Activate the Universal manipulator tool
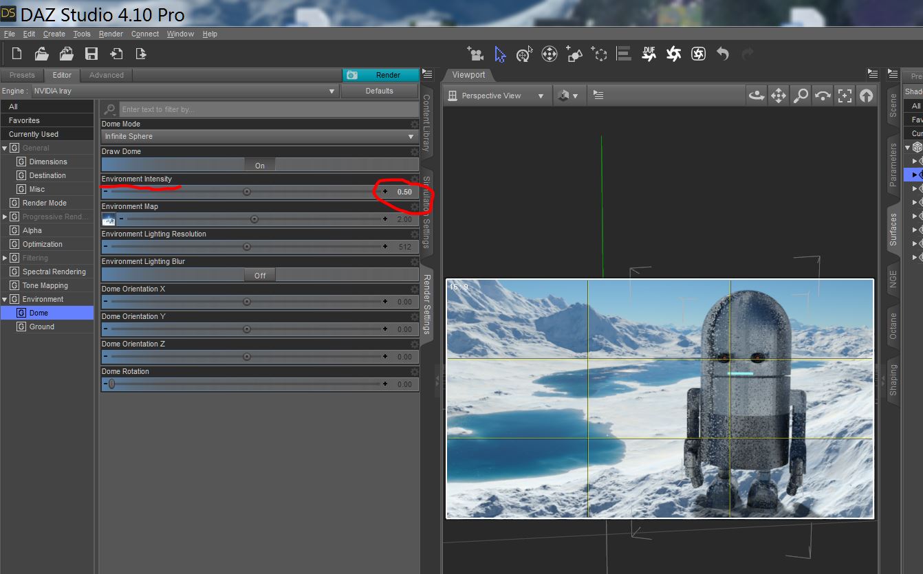 coord(524,54)
